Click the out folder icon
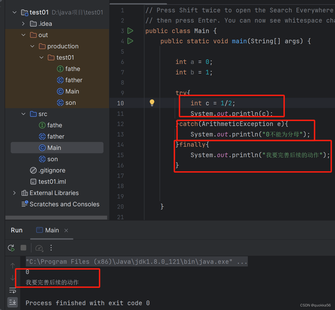Viewport: 335px width, 310px height. pos(33,35)
